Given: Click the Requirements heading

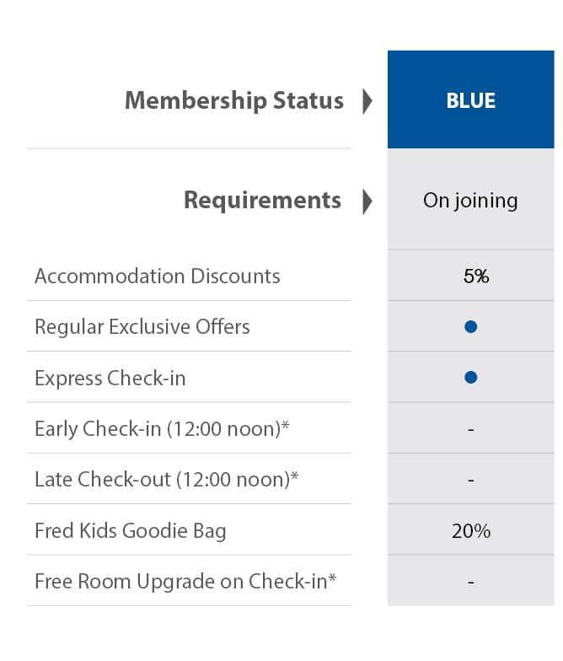Looking at the screenshot, I should click(x=263, y=201).
